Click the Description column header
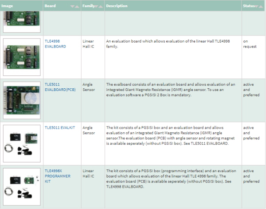Viewport: 266px width, 209px height. pyautogui.click(x=117, y=6)
